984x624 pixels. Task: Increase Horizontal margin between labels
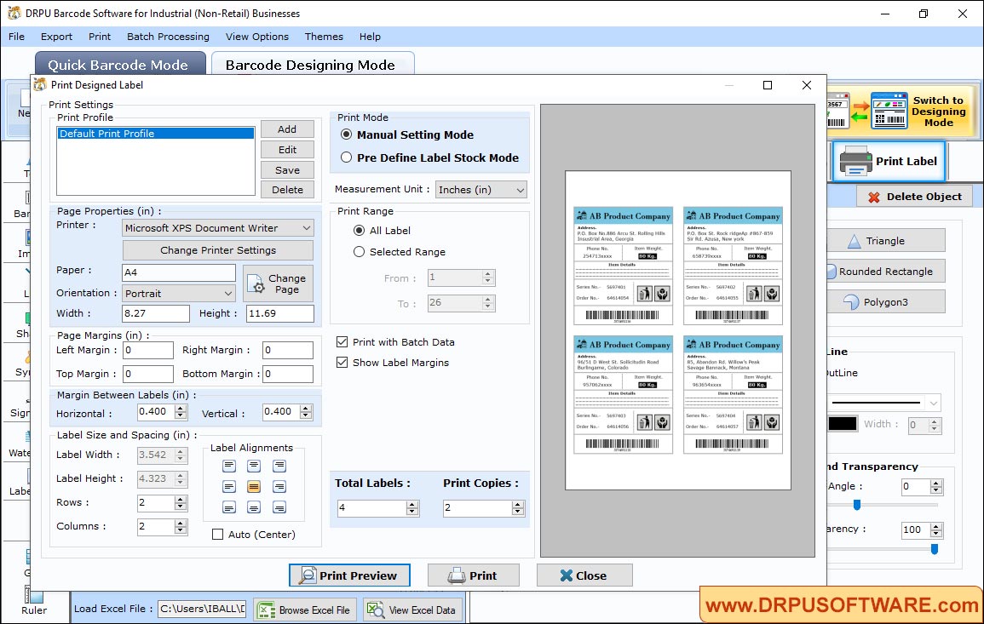coord(181,408)
